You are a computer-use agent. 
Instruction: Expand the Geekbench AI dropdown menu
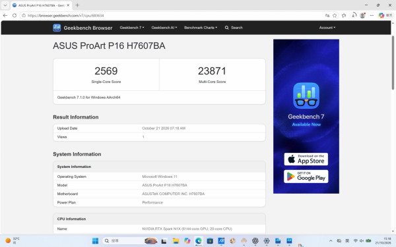point(164,28)
